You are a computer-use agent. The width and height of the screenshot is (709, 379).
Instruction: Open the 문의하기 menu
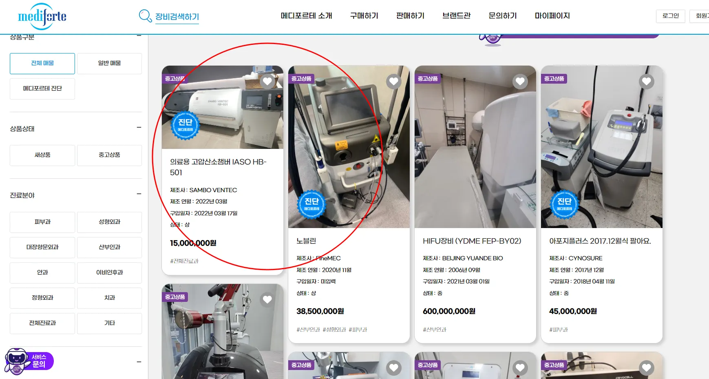[x=503, y=16]
